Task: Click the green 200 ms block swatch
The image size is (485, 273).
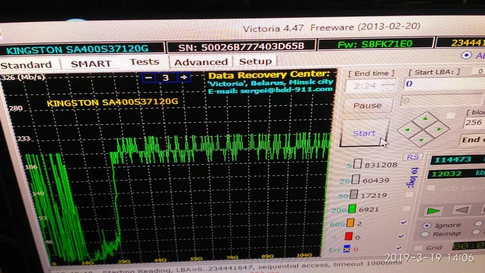Action: [x=352, y=209]
